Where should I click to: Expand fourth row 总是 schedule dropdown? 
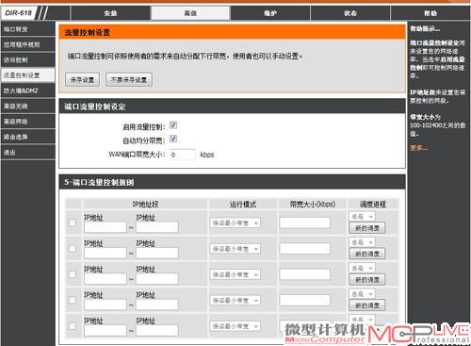[362, 294]
